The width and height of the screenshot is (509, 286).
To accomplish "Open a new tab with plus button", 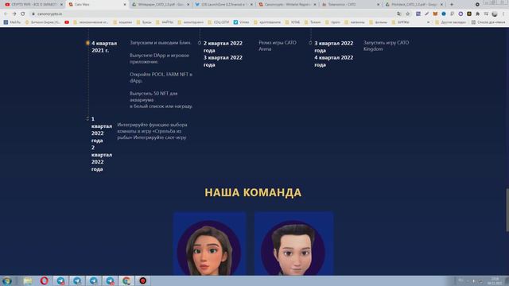I will [x=452, y=5].
